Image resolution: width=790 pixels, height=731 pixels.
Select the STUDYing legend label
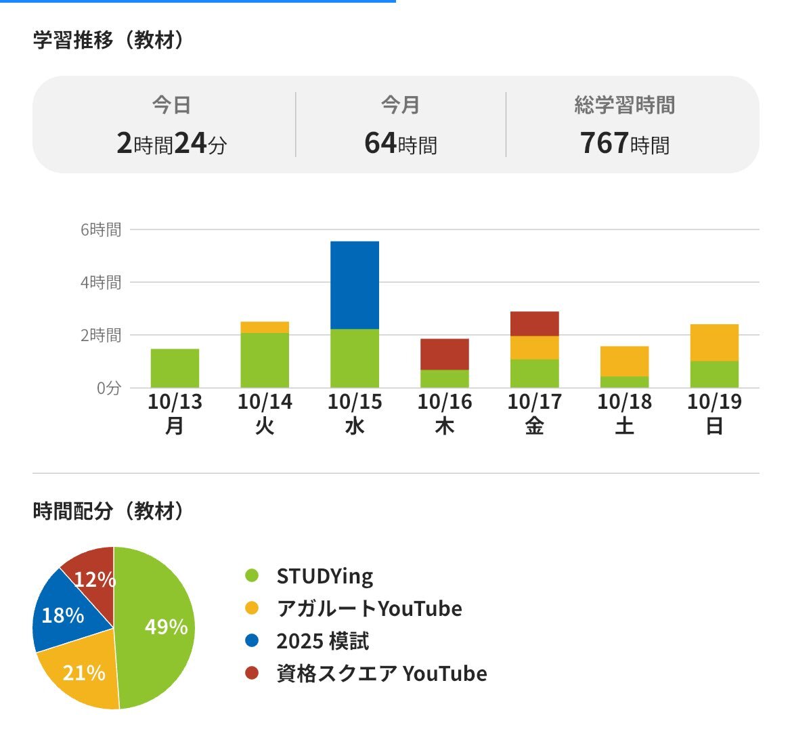325,576
